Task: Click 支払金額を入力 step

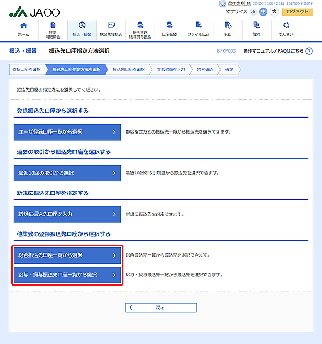Action: tap(171, 70)
